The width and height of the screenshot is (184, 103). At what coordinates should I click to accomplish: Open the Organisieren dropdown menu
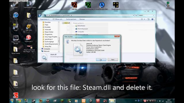[45, 19]
